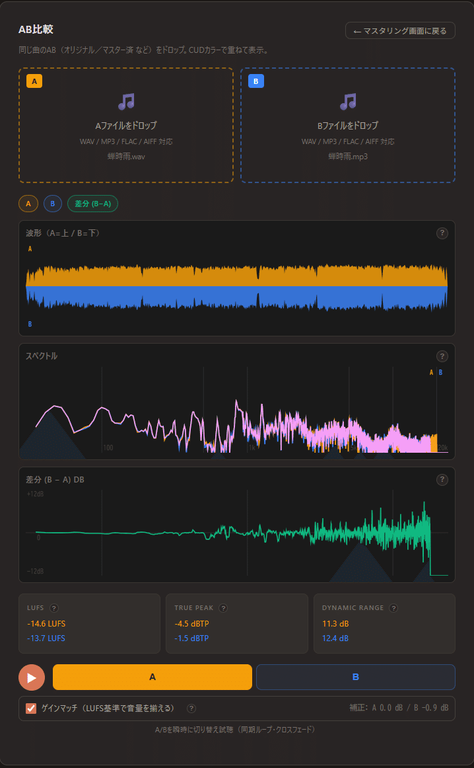The image size is (474, 768).
Task: Click the 11.3 dB dynamic range value
Action: (x=335, y=624)
